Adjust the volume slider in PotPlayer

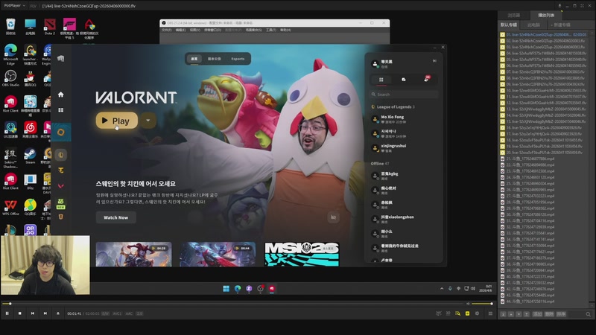[x=482, y=304]
